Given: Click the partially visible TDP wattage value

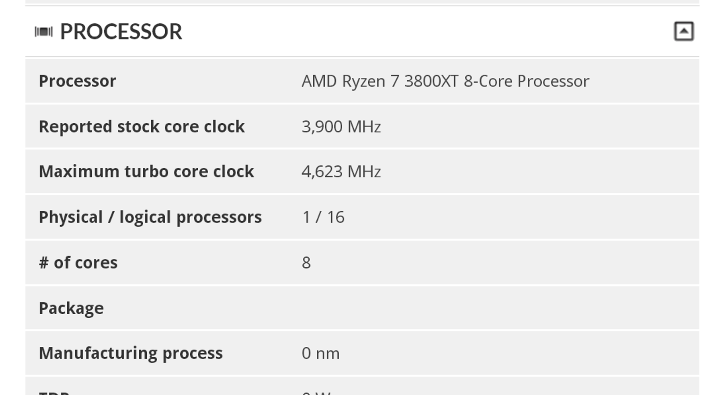Looking at the screenshot, I should [x=316, y=391].
